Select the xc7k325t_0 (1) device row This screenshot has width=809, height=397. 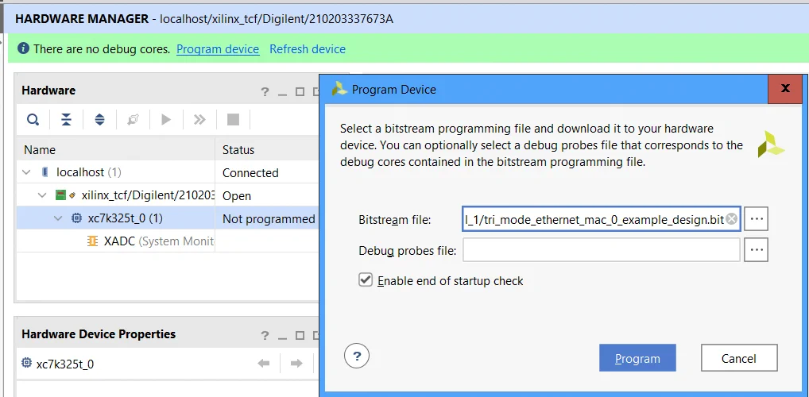[x=168, y=218]
